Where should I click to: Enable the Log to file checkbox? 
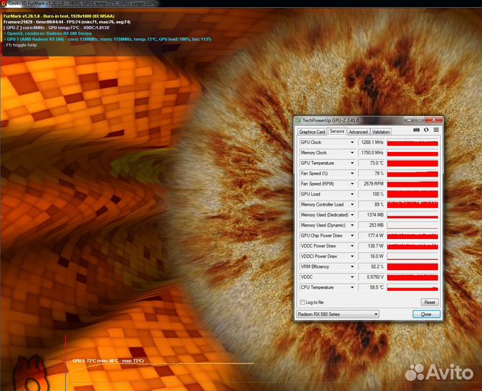click(303, 303)
